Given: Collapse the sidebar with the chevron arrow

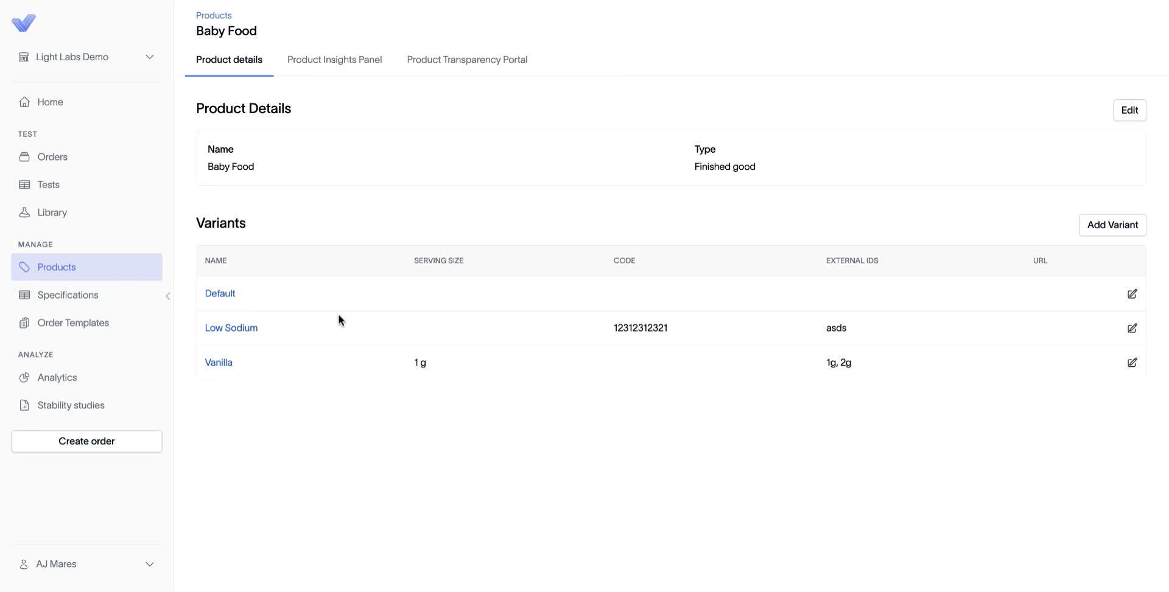Looking at the screenshot, I should coord(168,296).
